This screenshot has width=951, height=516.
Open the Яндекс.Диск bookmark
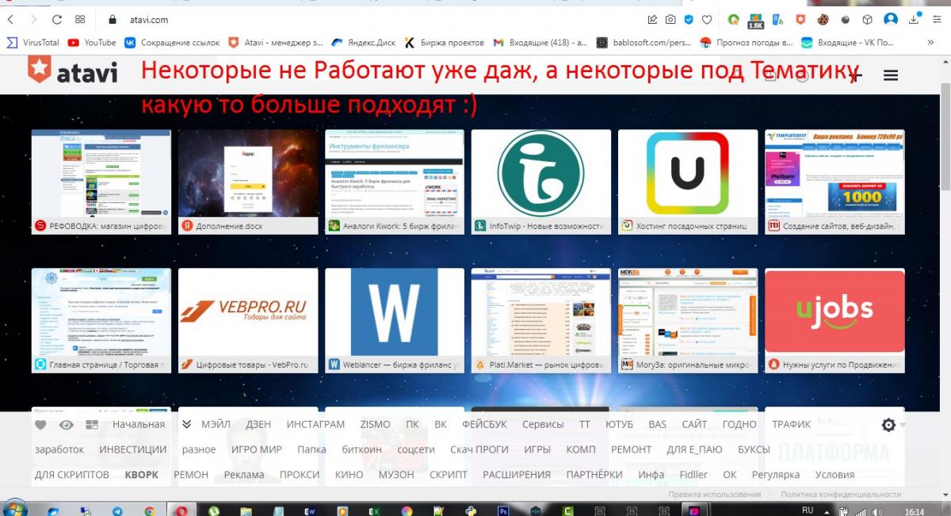pos(363,42)
